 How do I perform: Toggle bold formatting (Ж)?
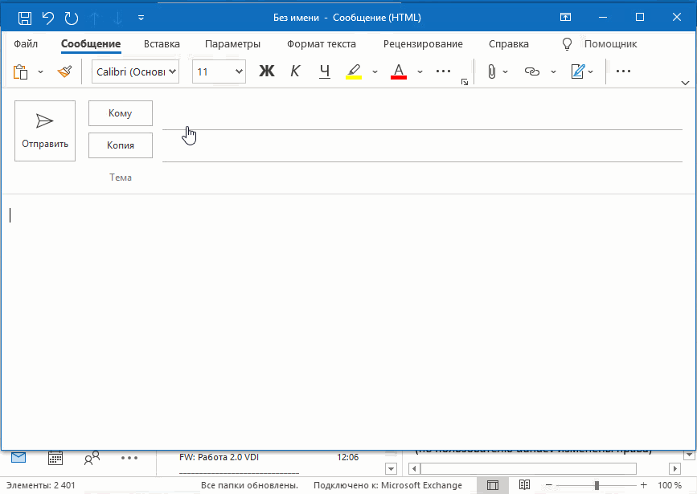(267, 71)
